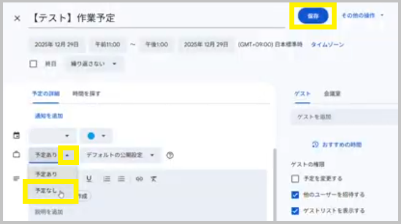Toggle the 終日 all-day checkbox
This screenshot has height=224, width=401.
point(33,64)
